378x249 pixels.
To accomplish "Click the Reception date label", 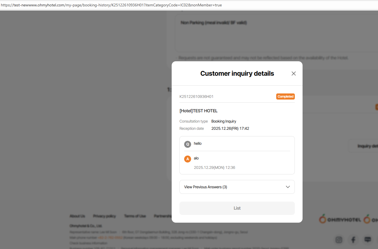I will click(x=192, y=128).
